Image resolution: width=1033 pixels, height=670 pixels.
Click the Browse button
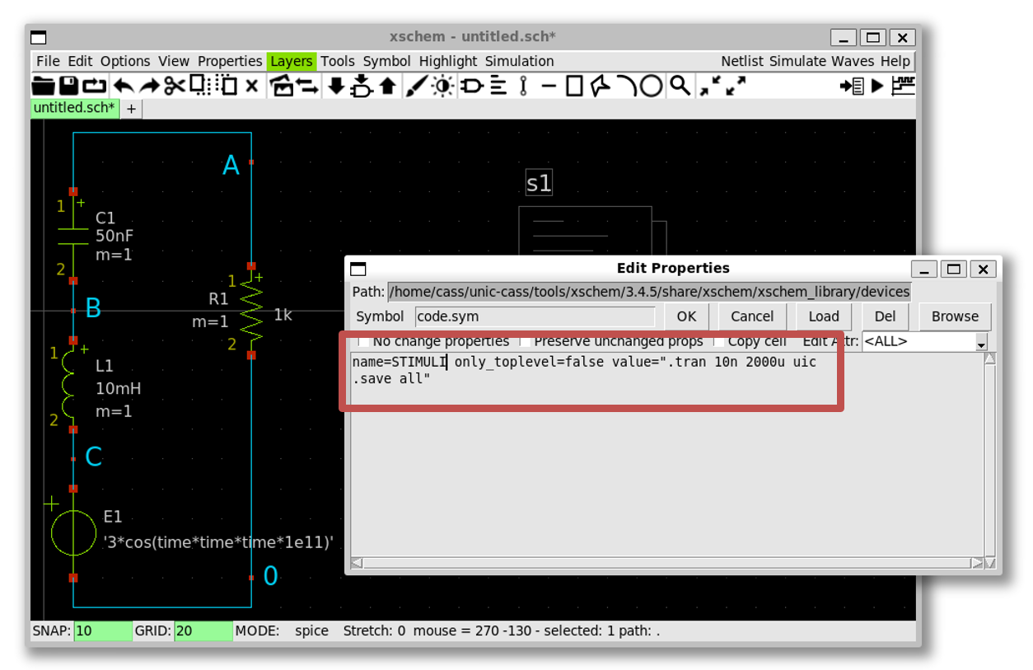click(x=955, y=316)
